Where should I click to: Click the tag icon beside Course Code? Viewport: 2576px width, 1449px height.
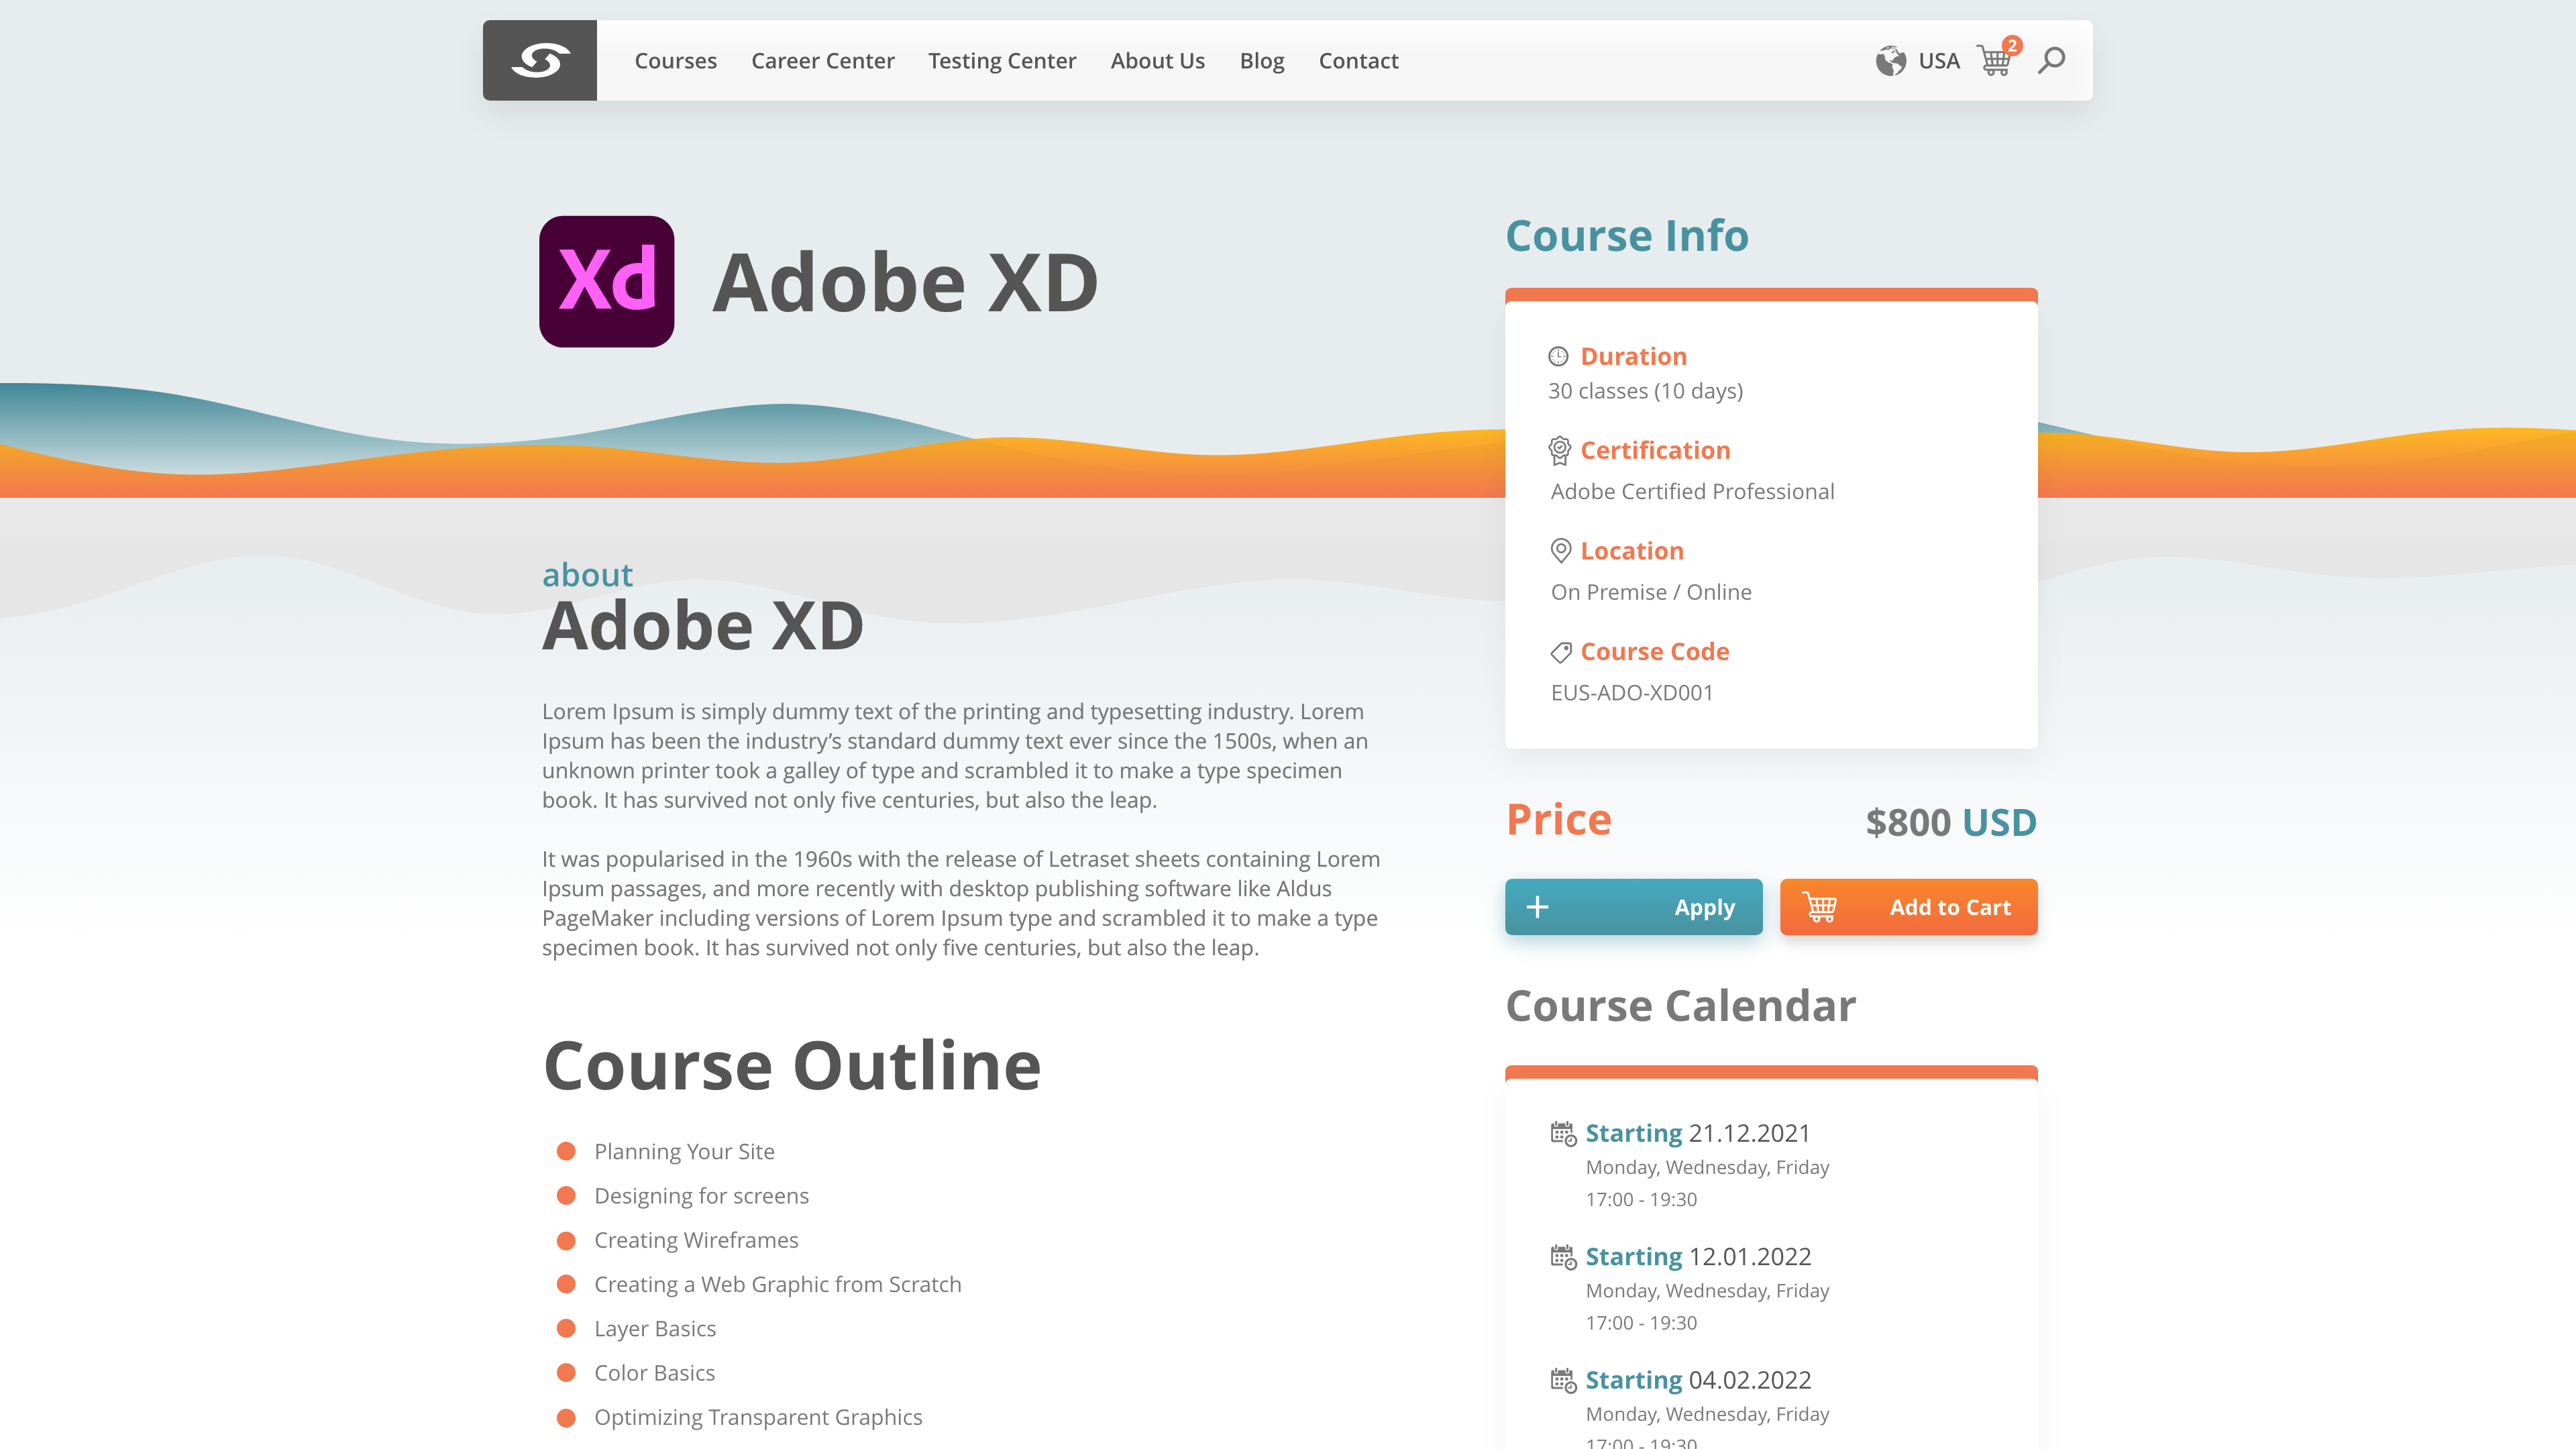(1560, 652)
